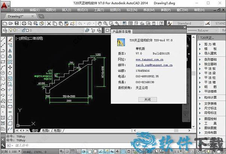Select the Circle draw tool
This screenshot has height=154, width=226.
pyautogui.click(x=3, y=73)
